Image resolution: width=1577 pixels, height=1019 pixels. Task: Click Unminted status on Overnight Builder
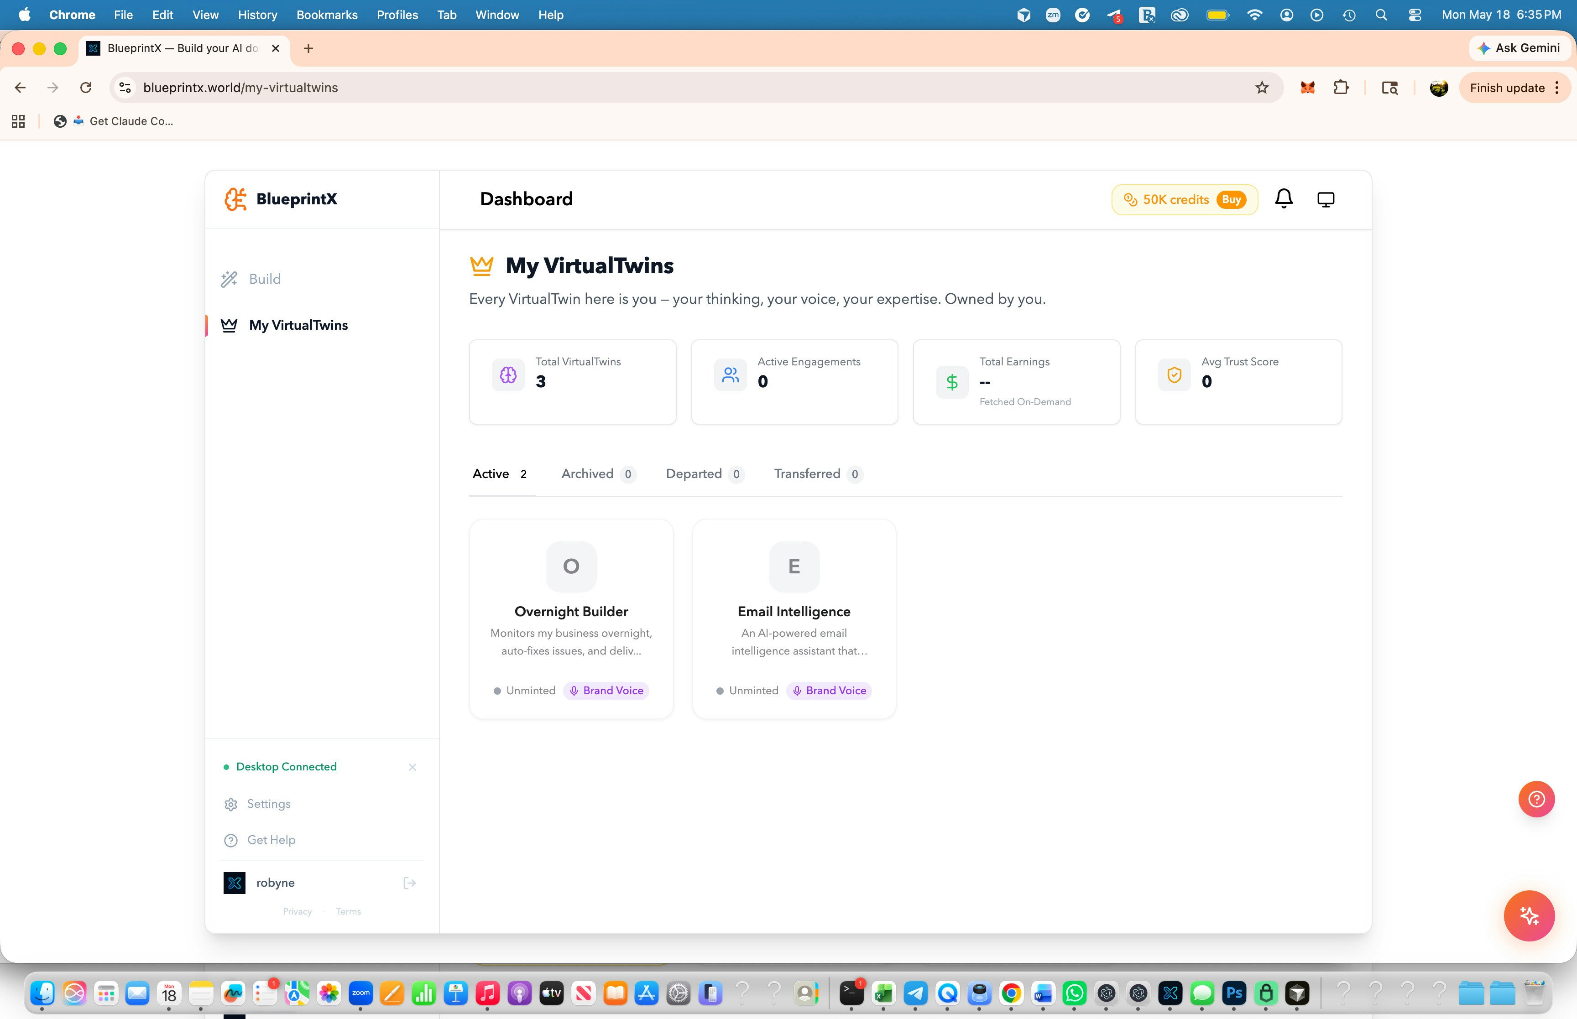pyautogui.click(x=524, y=691)
